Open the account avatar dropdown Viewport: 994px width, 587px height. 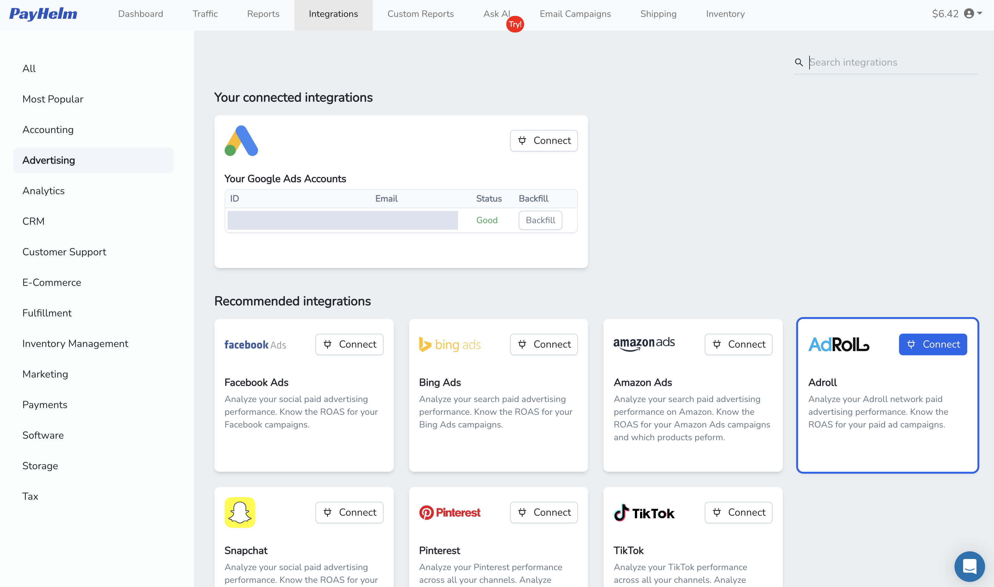click(x=969, y=14)
